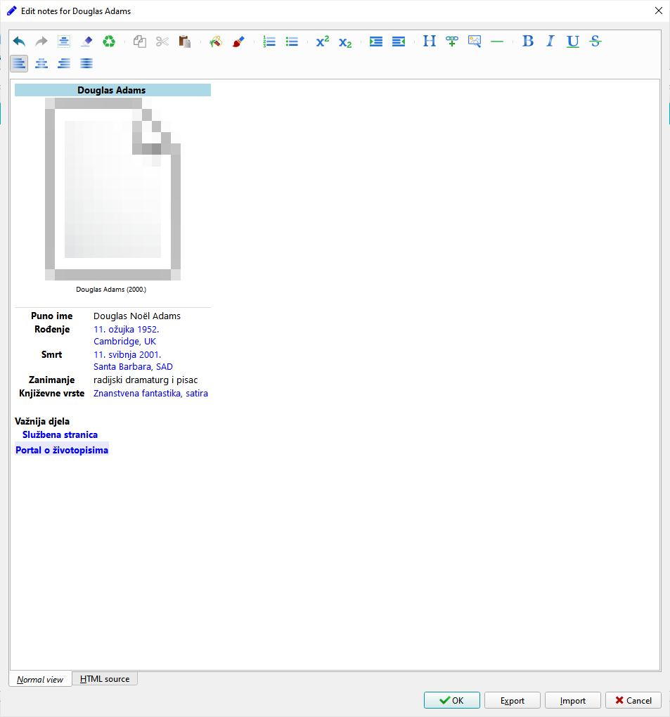670x717 pixels.
Task: Cancel editing the notes
Action: [633, 700]
